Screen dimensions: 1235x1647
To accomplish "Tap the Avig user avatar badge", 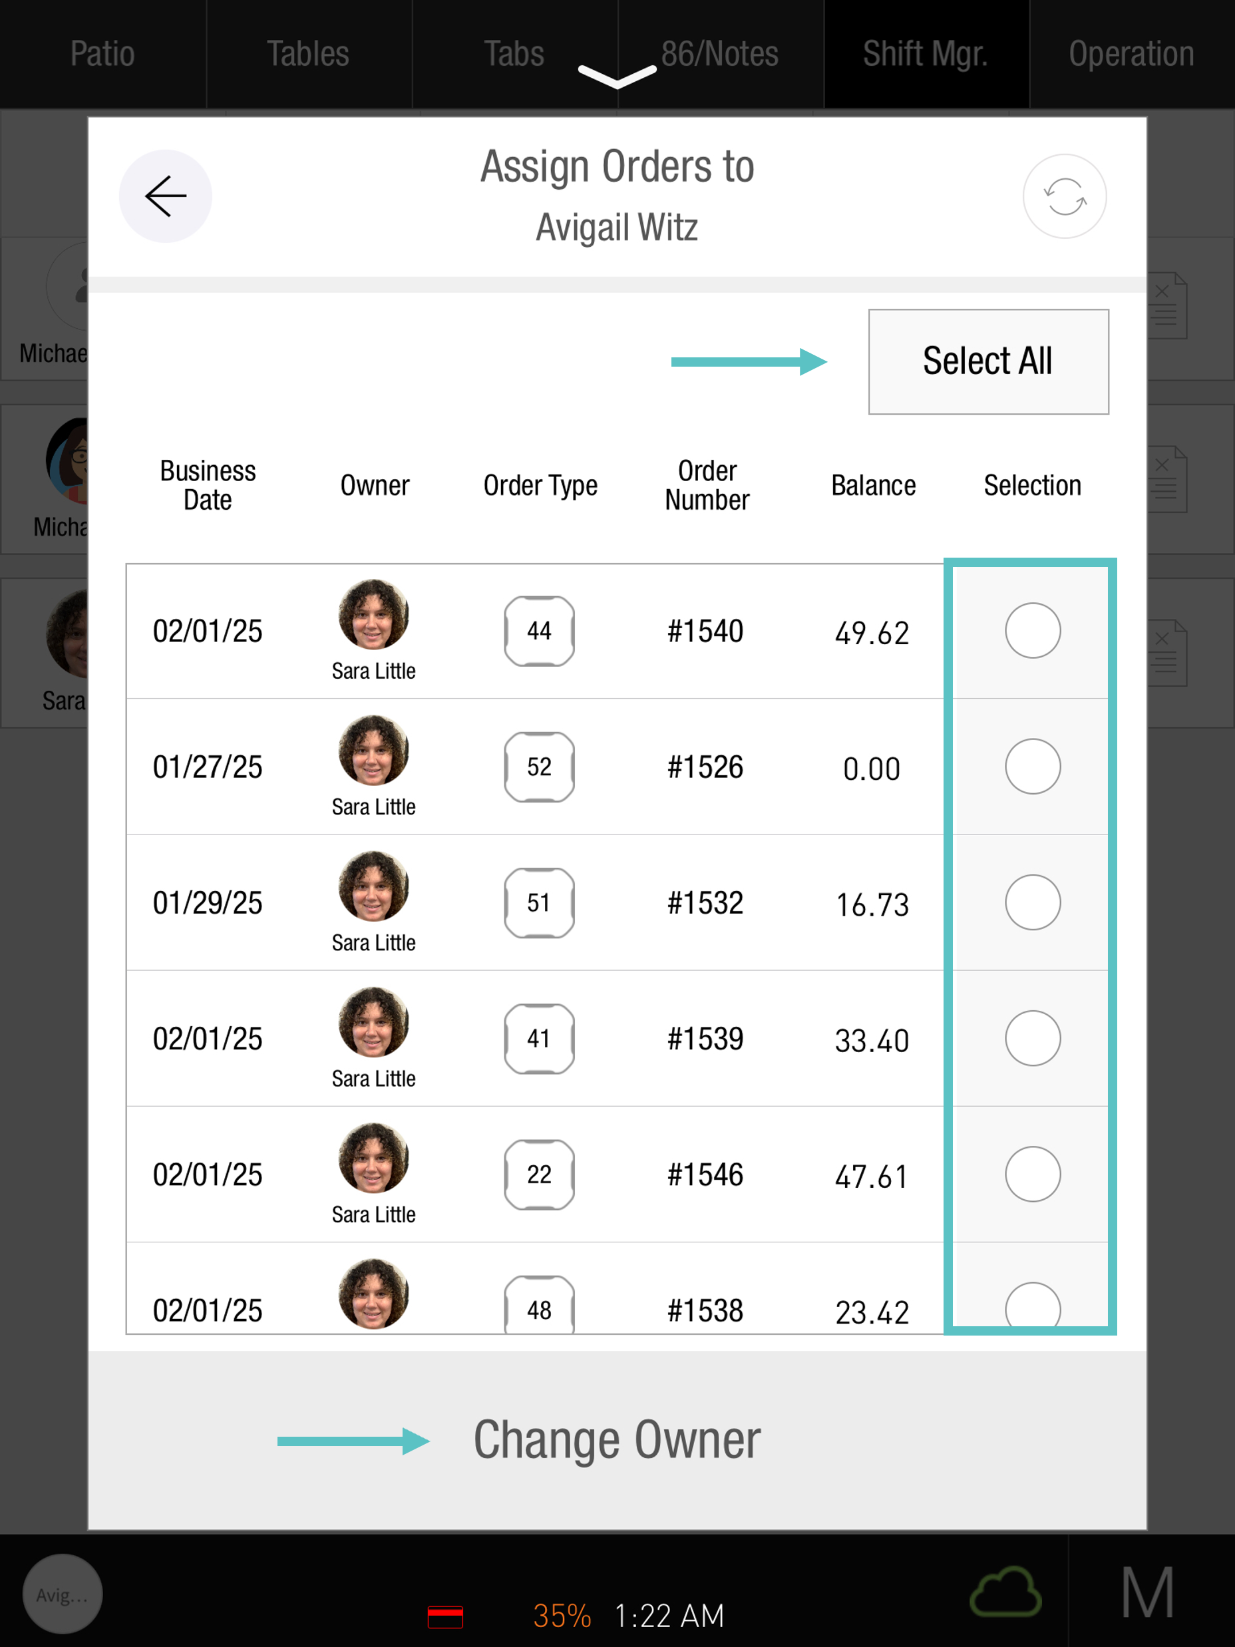I will (x=63, y=1594).
